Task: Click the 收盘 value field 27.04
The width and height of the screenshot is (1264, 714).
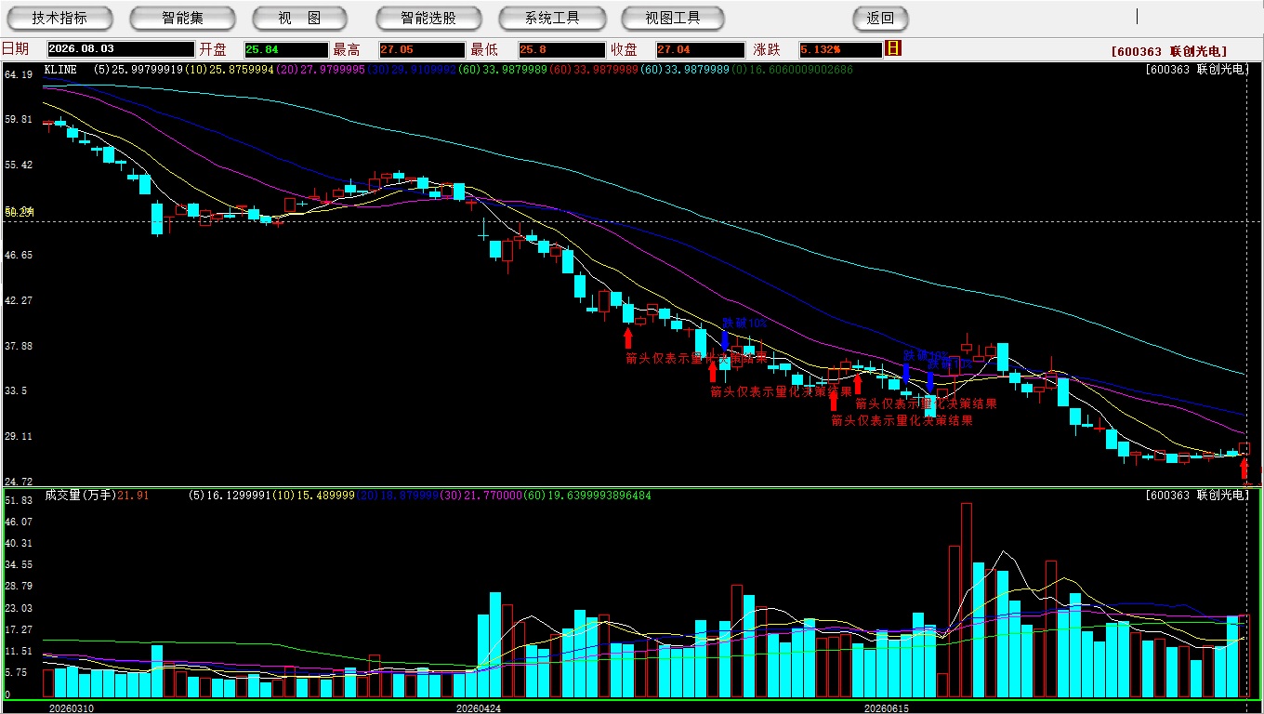Action: [x=700, y=49]
